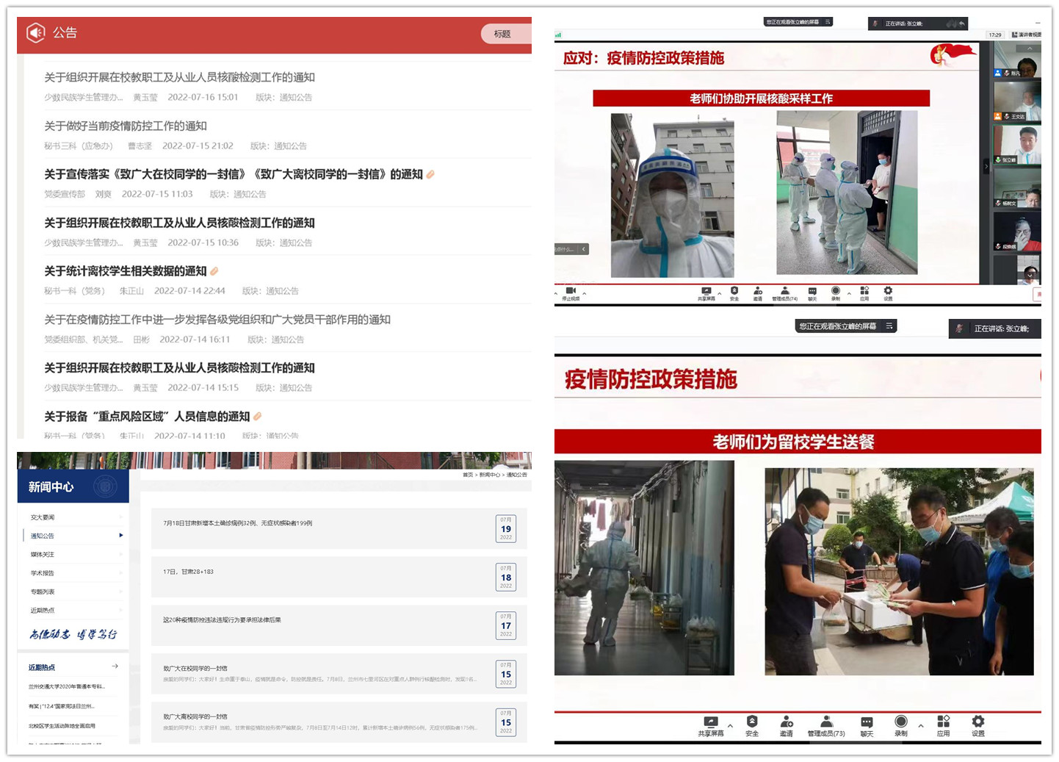The width and height of the screenshot is (1059, 762).
Task: Collapse the participant video strip up arrow
Action: pos(1030,48)
